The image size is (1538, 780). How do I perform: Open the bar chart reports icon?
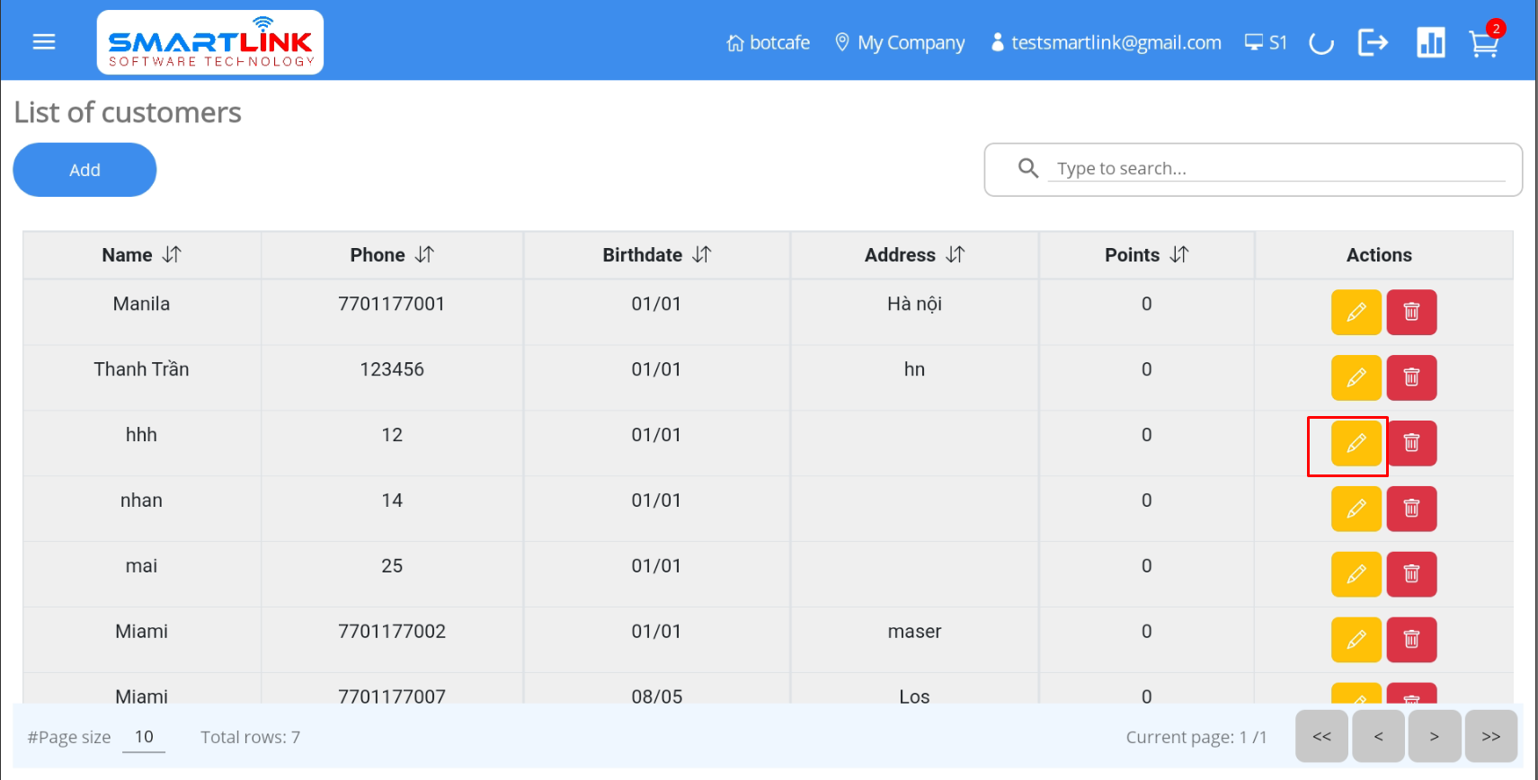tap(1430, 42)
